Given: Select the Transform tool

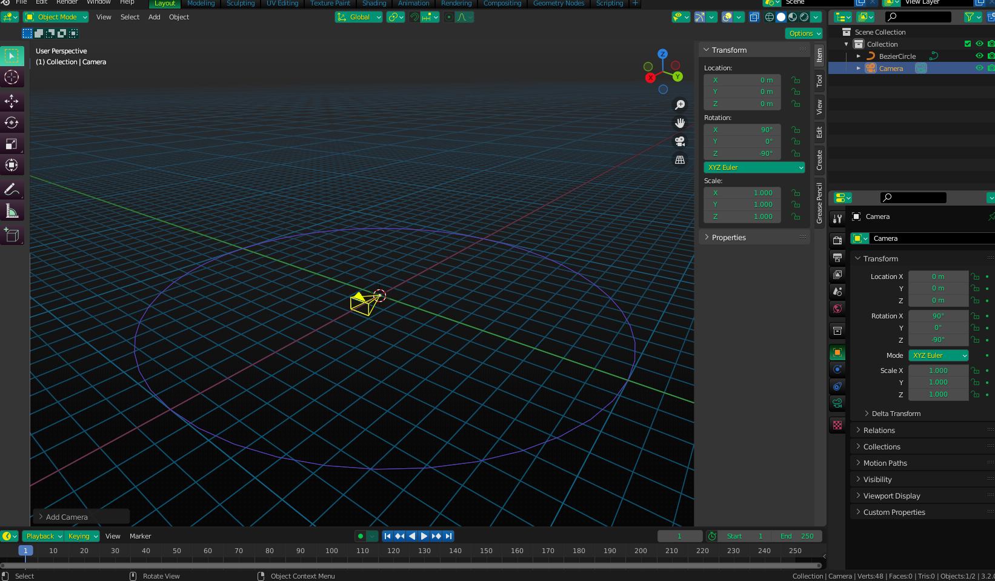Looking at the screenshot, I should coord(12,165).
